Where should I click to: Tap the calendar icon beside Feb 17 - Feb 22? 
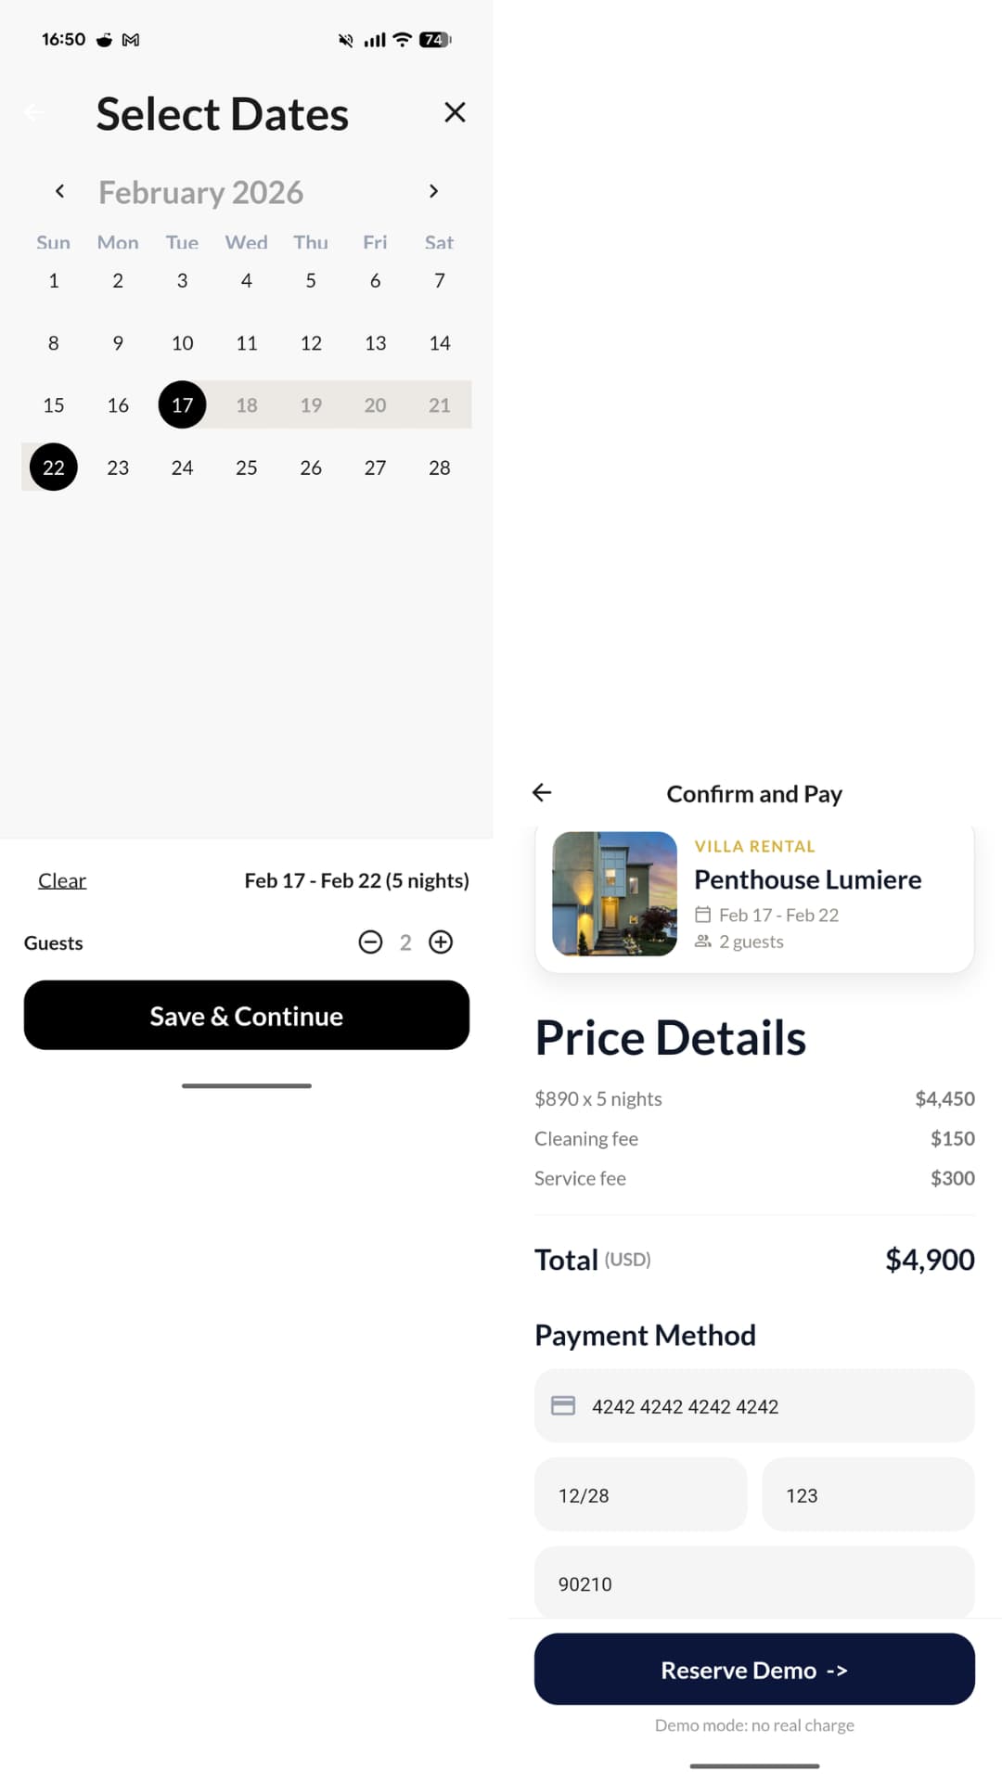[x=703, y=915]
